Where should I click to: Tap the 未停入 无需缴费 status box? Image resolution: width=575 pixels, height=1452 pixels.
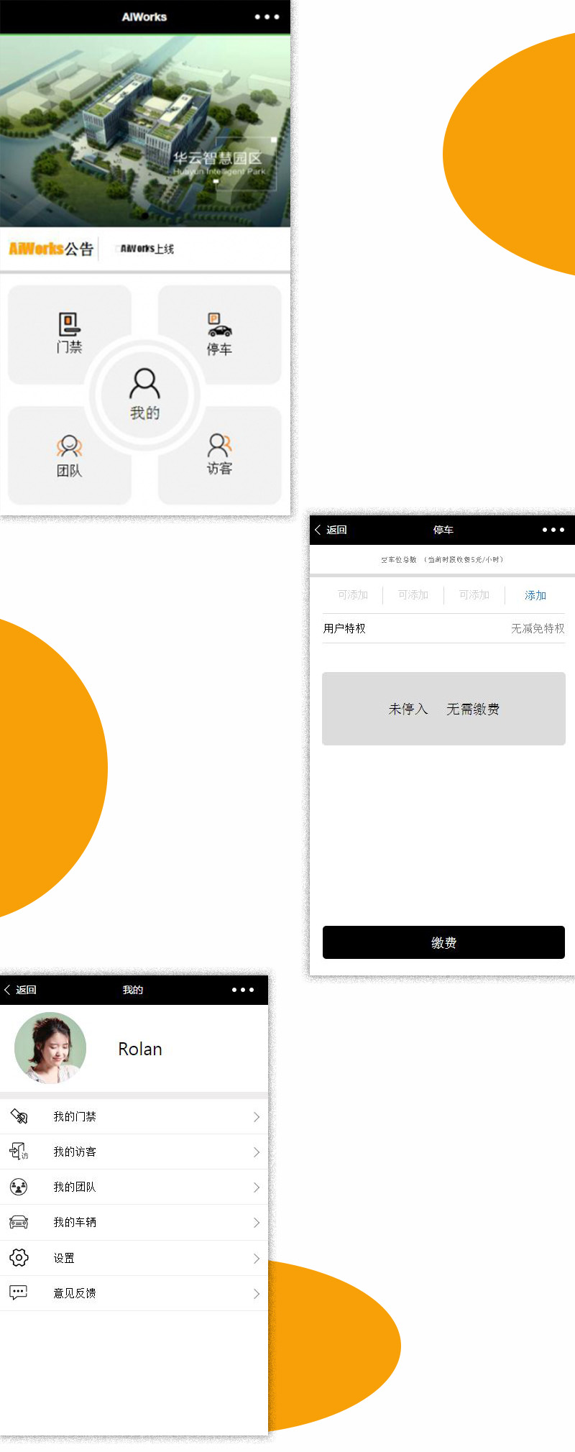[x=444, y=709]
